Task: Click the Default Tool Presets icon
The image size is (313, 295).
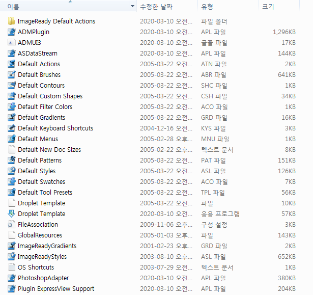Action: tap(12, 192)
